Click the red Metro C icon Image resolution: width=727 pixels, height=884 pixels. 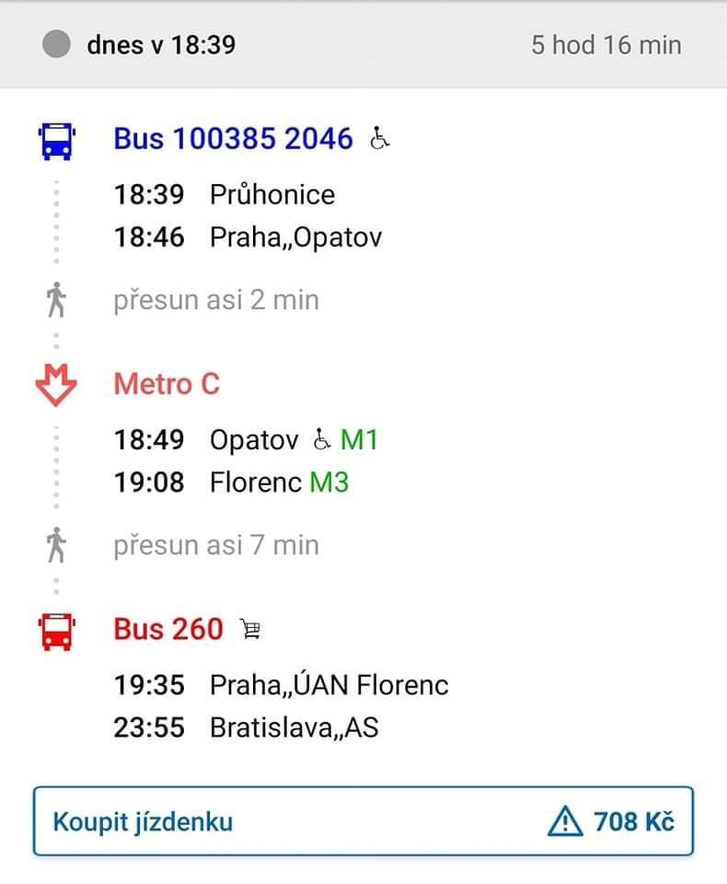(56, 385)
